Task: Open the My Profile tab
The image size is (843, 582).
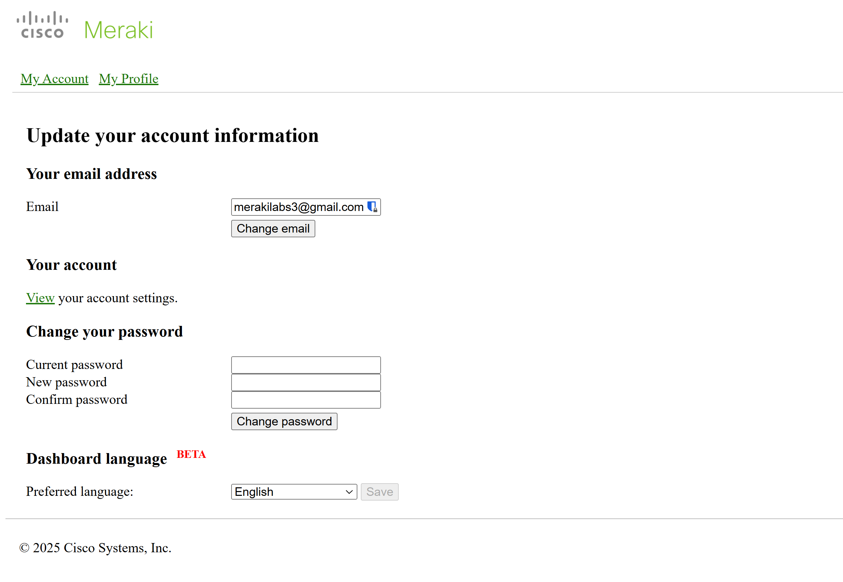Action: click(x=128, y=79)
